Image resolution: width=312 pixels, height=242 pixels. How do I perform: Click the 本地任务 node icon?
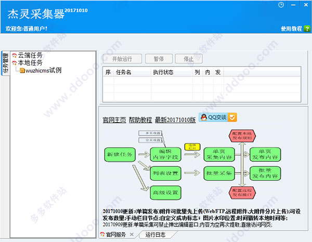point(15,63)
